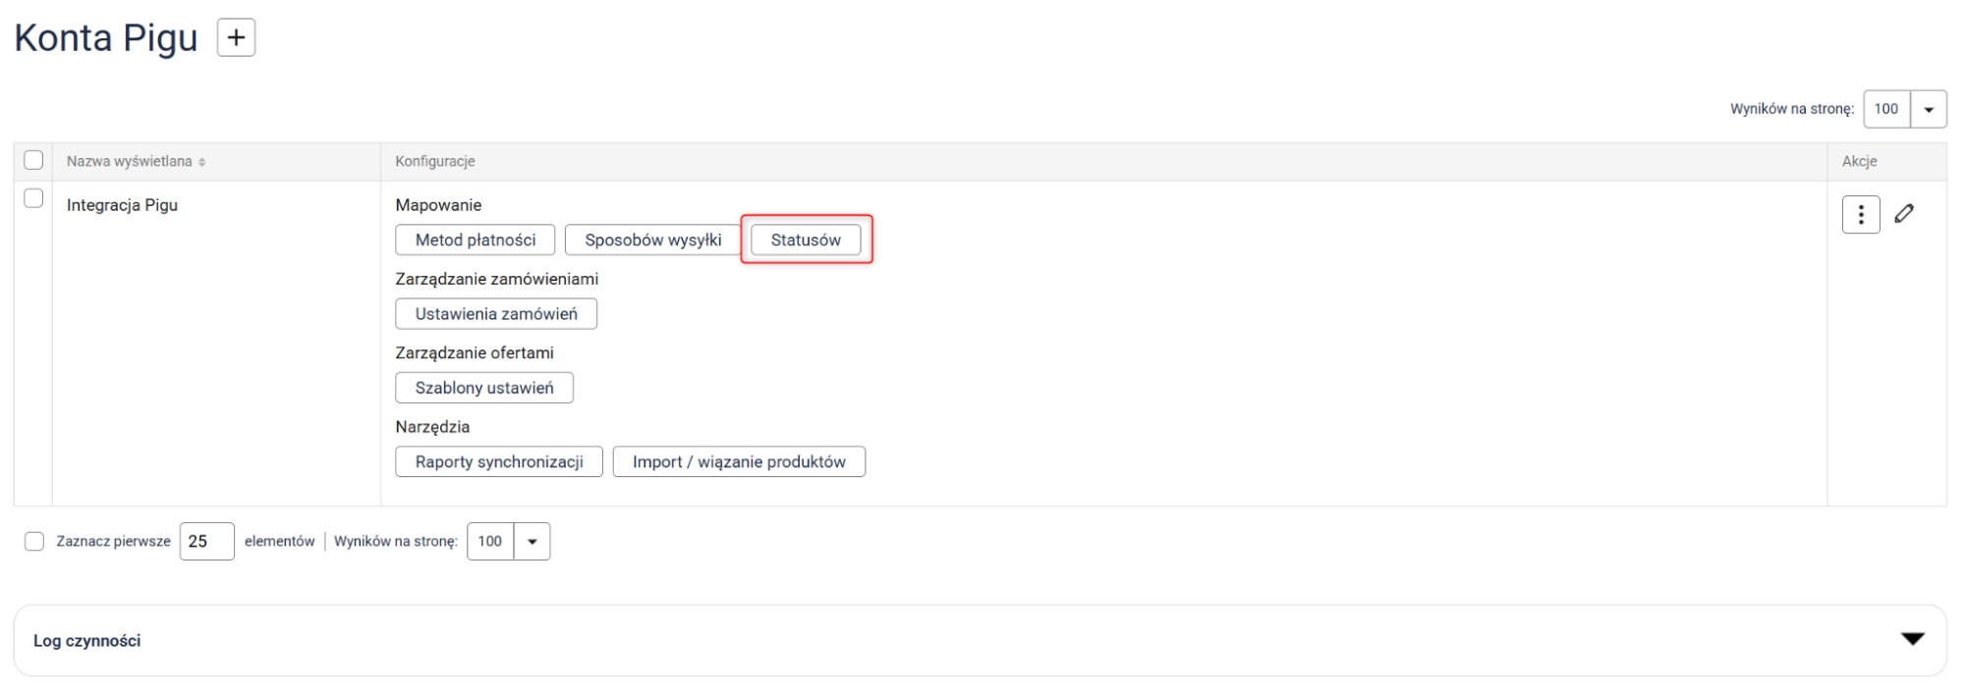Click the Konfiguracje column header
Screen dimensions: 1964x694
435,161
